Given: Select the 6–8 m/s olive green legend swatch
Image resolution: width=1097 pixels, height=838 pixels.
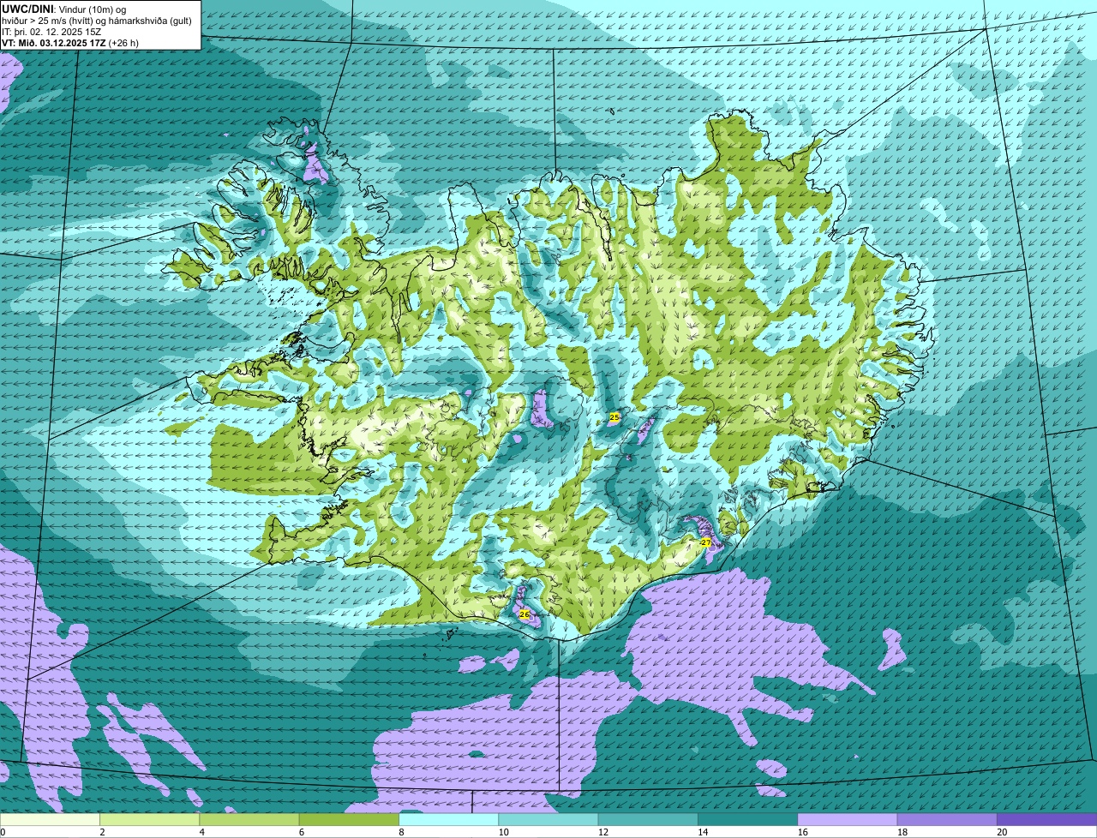Looking at the screenshot, I should pos(349,820).
